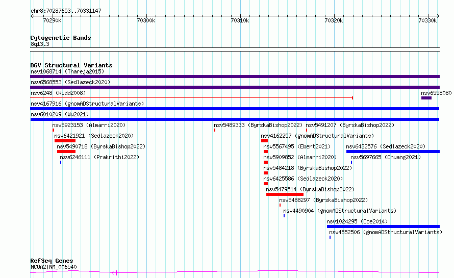Select the blue nsv1024295 variant bar
The image size is (454, 278).
[384, 226]
